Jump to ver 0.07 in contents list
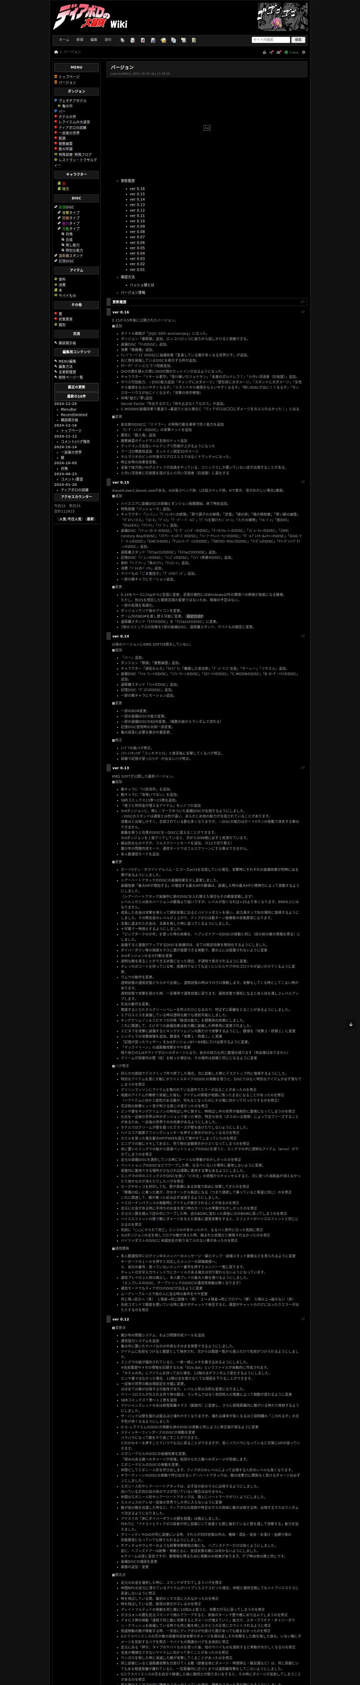 (x=137, y=237)
